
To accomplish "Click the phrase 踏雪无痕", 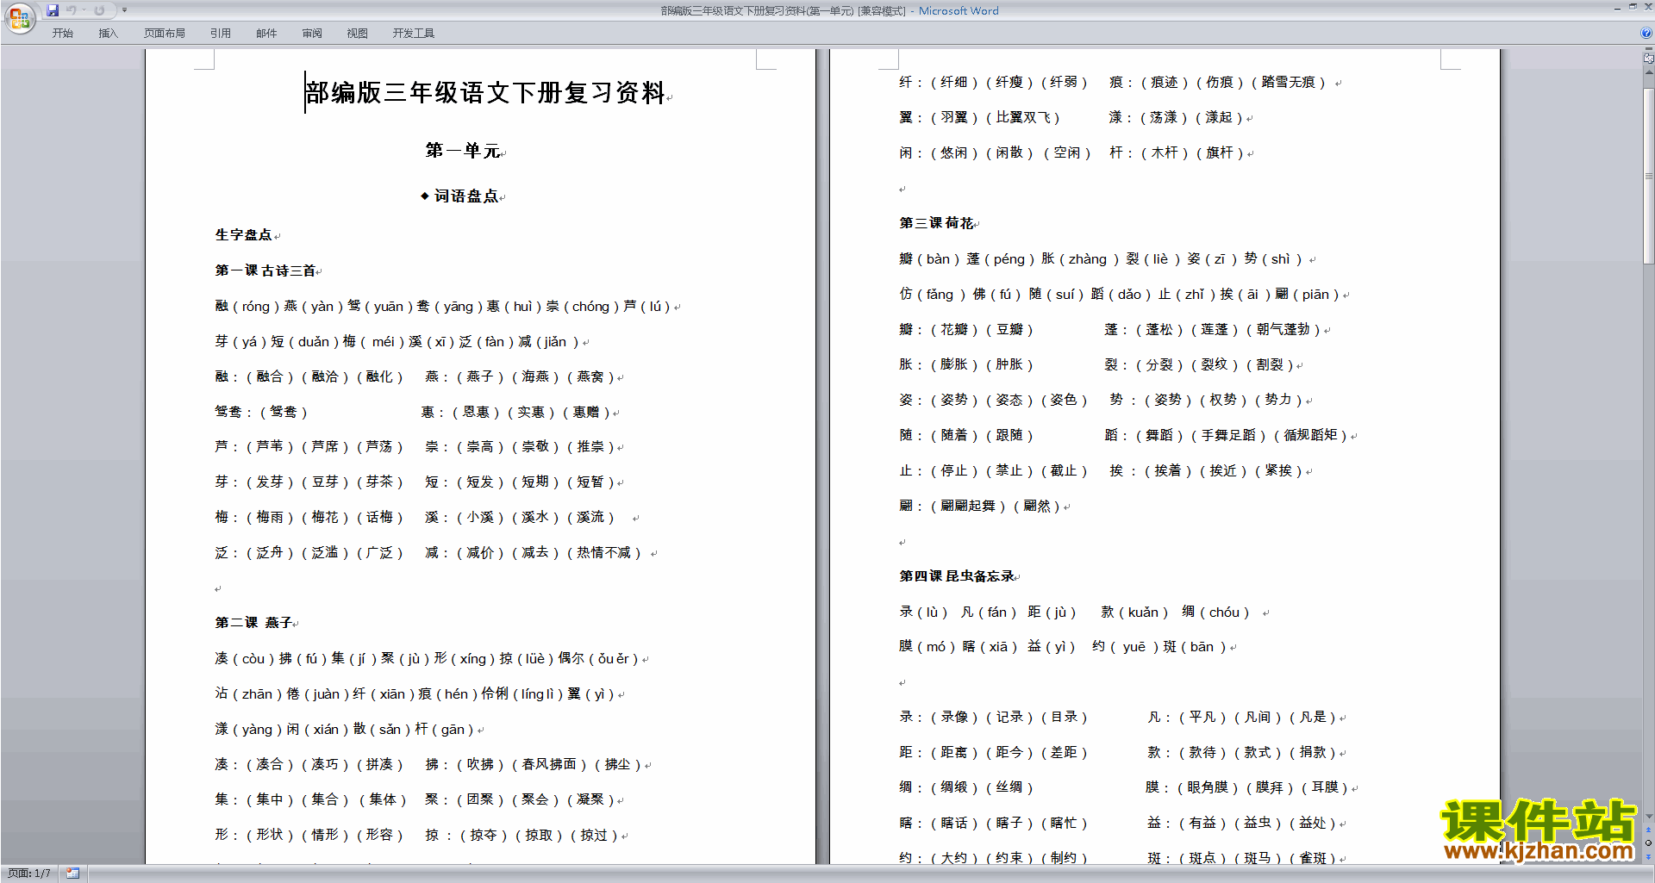I will [x=1289, y=83].
